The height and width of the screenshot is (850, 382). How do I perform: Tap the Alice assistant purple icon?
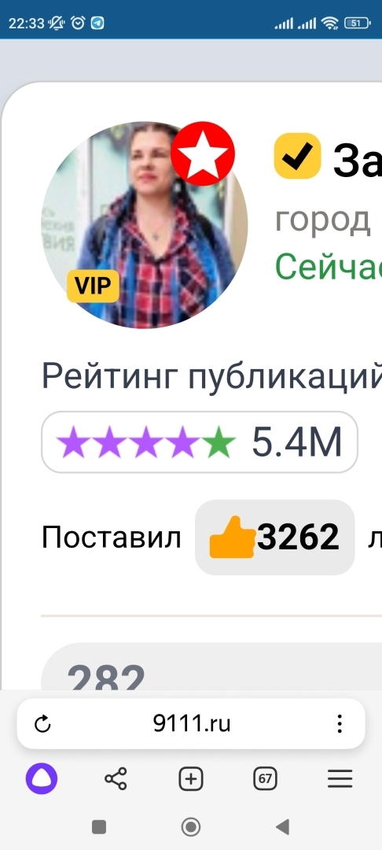(x=42, y=779)
